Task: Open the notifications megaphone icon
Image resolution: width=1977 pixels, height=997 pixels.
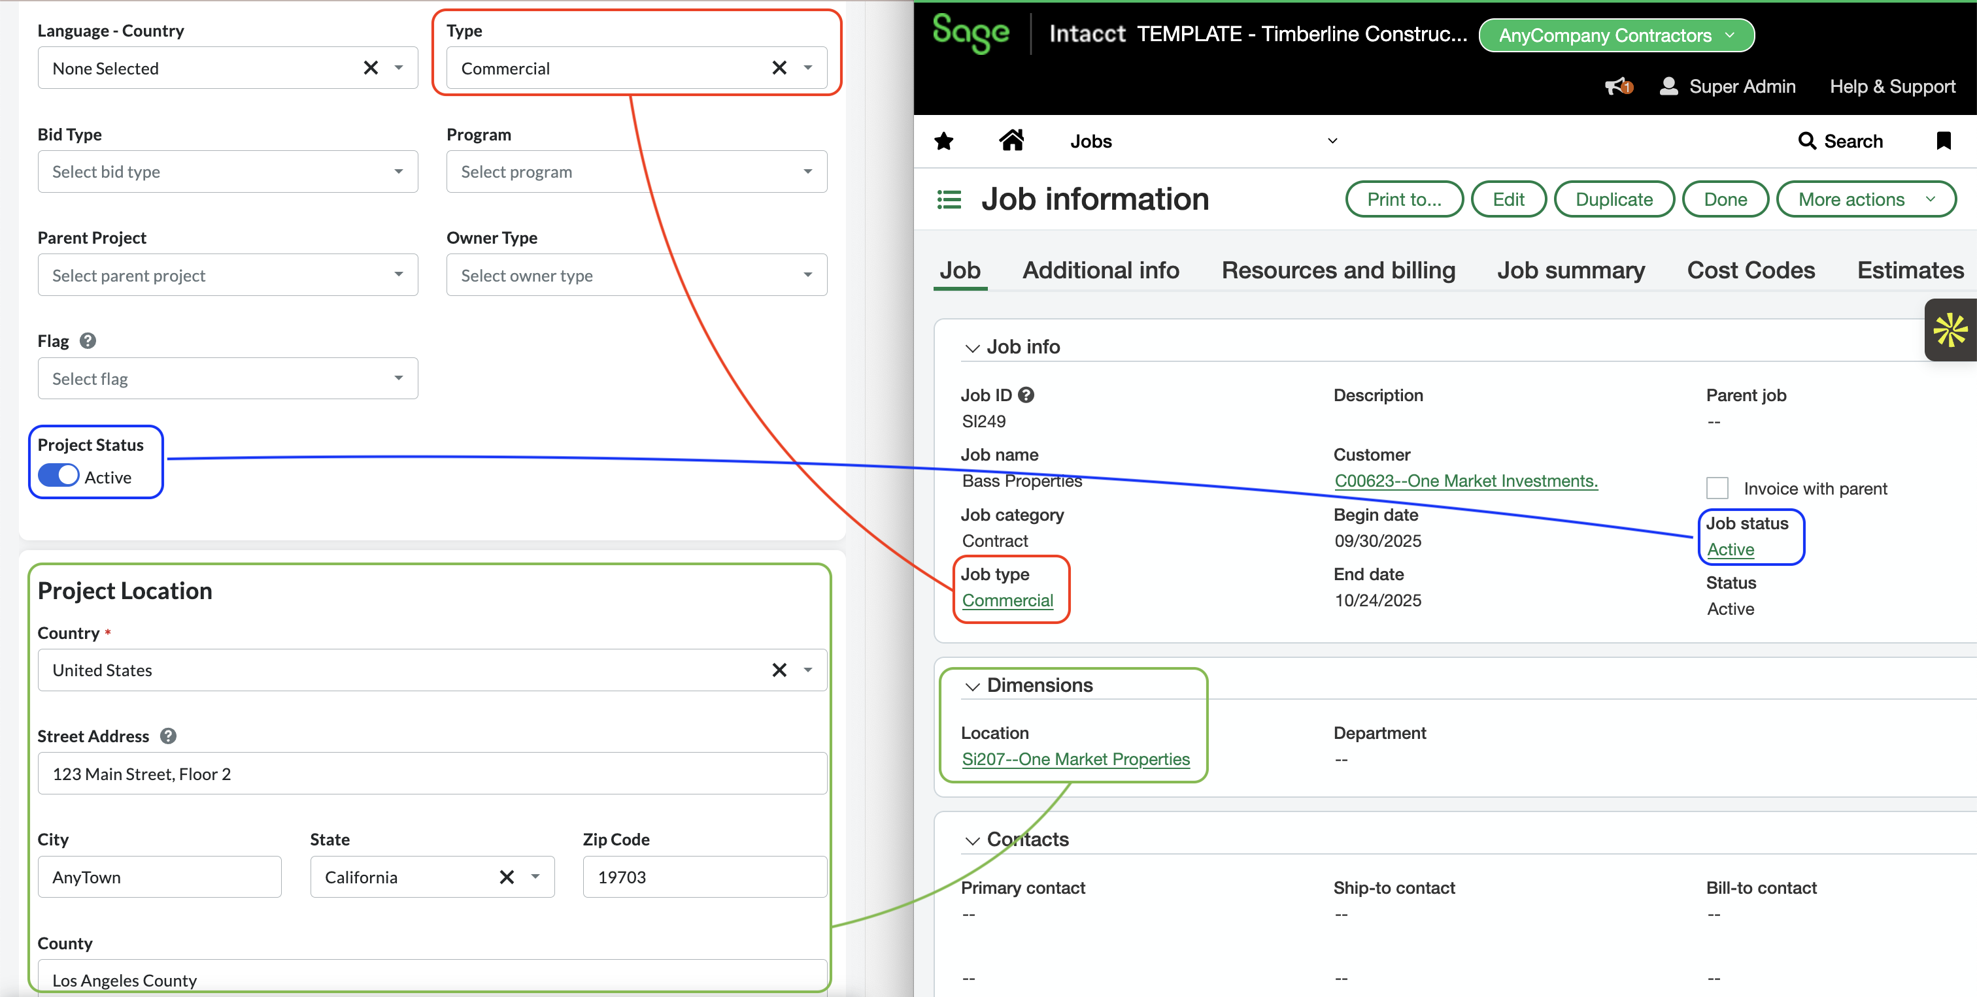Action: 1617,87
